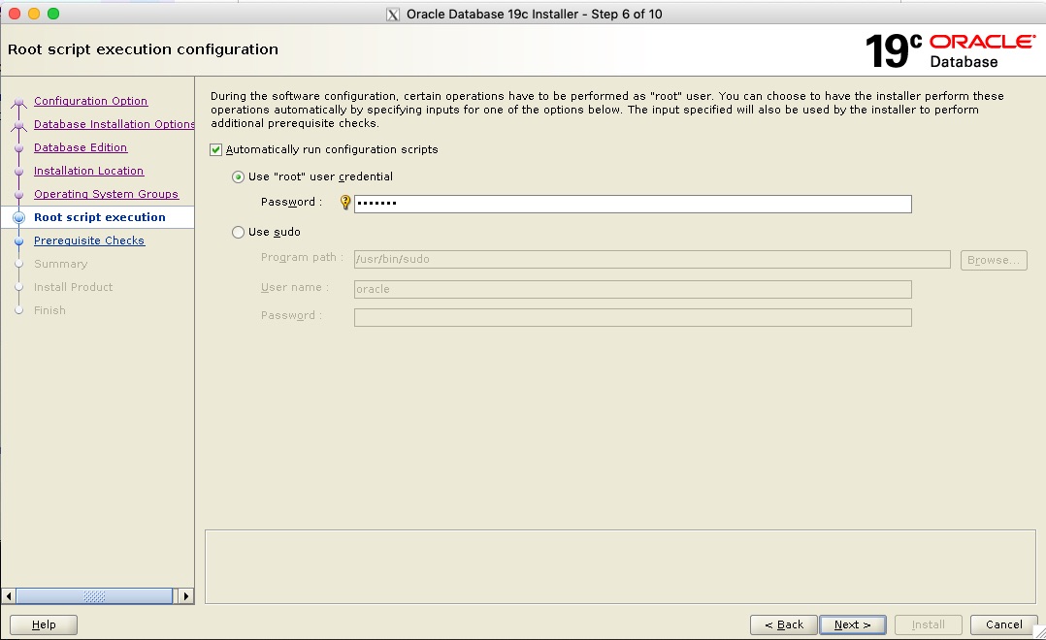Click the window resize grip corner
This screenshot has width=1046, height=640.
(1039, 632)
